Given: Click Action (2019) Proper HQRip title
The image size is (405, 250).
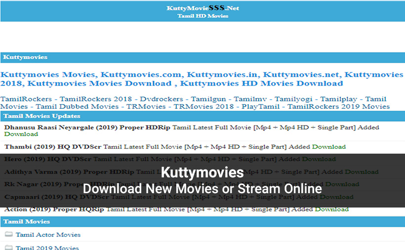Looking at the screenshot, I should (x=54, y=209).
